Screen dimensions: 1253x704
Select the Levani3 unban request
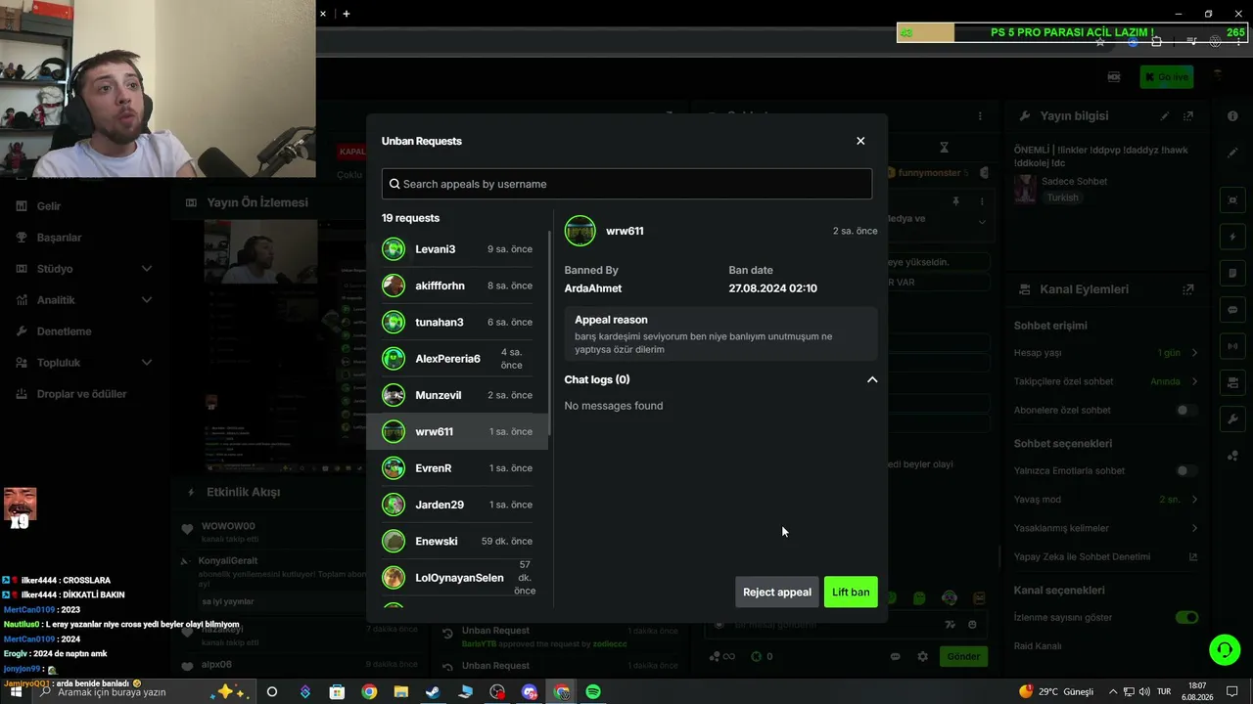(457, 249)
